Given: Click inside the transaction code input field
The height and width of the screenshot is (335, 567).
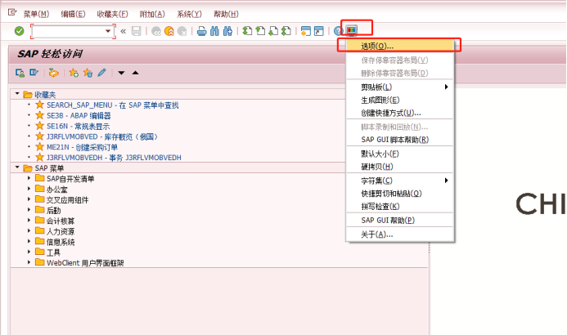Looking at the screenshot, I should pyautogui.click(x=68, y=31).
